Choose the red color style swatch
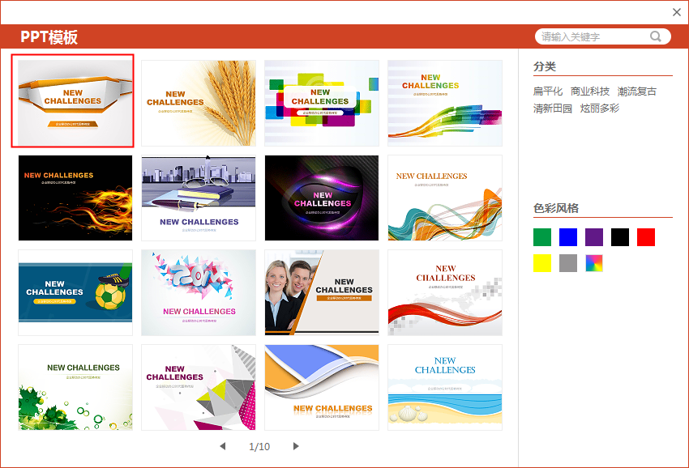The width and height of the screenshot is (689, 468). tap(646, 237)
